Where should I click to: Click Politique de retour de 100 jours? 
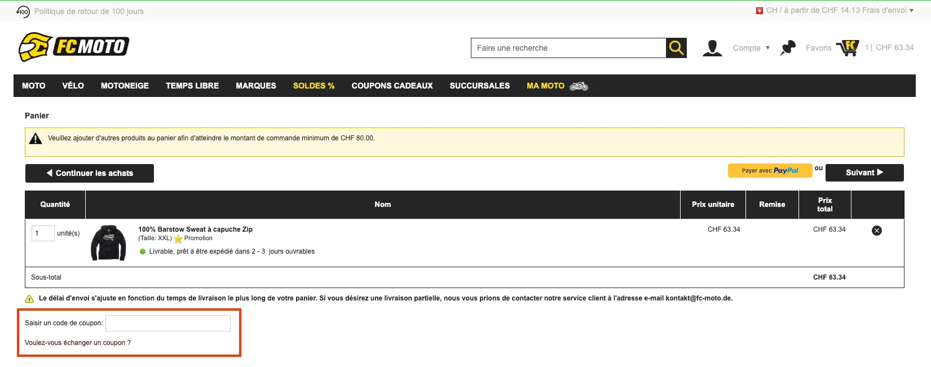(x=89, y=11)
